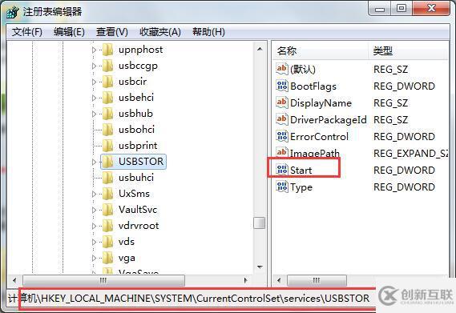Expand the usbehci tree node
Viewport: 456px width, 313px height.
click(x=94, y=98)
